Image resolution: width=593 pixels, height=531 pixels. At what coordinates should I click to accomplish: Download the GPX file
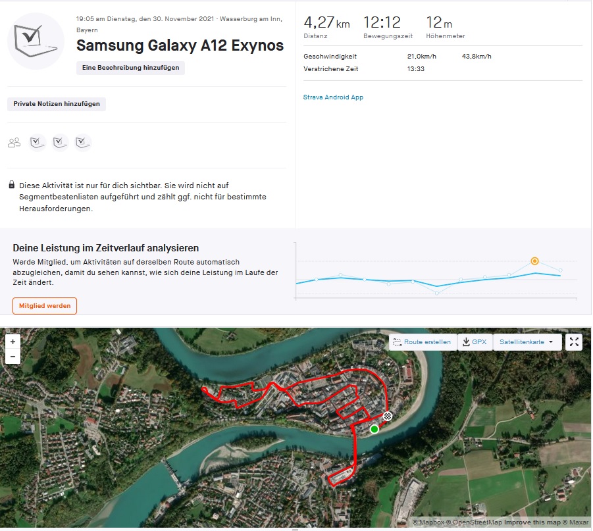[x=475, y=342]
